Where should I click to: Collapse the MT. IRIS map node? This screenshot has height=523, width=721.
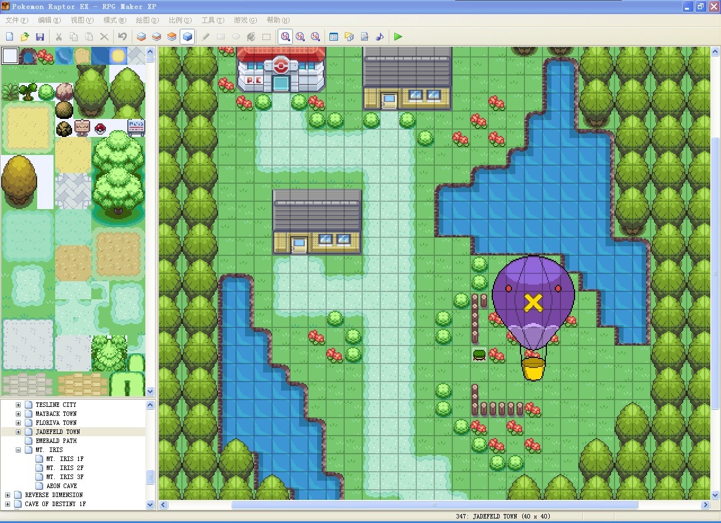(x=18, y=450)
